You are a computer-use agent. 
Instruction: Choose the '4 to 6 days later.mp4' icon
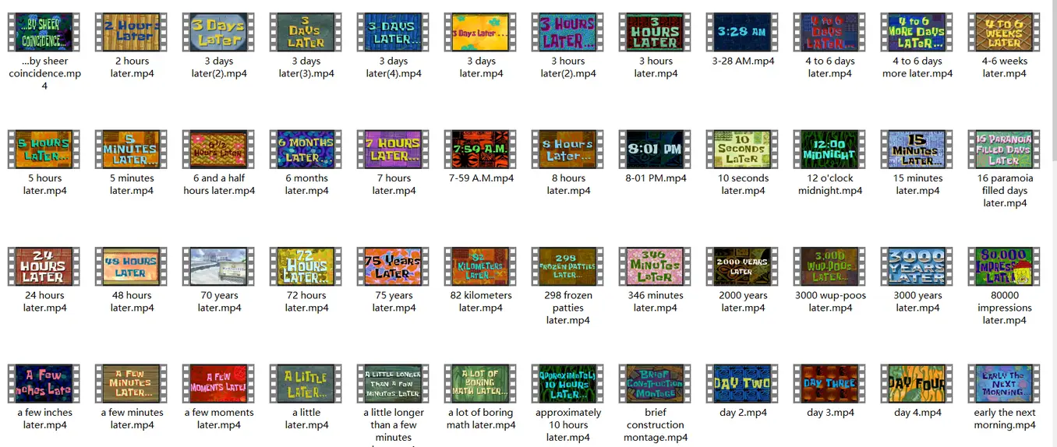point(830,32)
